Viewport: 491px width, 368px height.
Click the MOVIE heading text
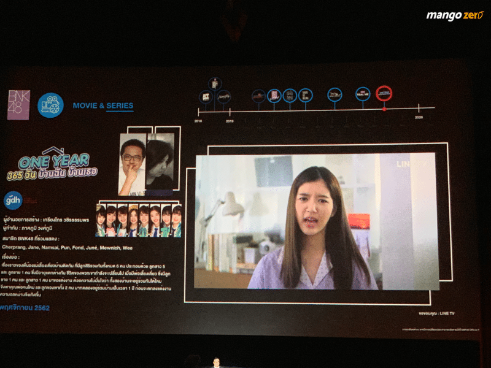85,105
